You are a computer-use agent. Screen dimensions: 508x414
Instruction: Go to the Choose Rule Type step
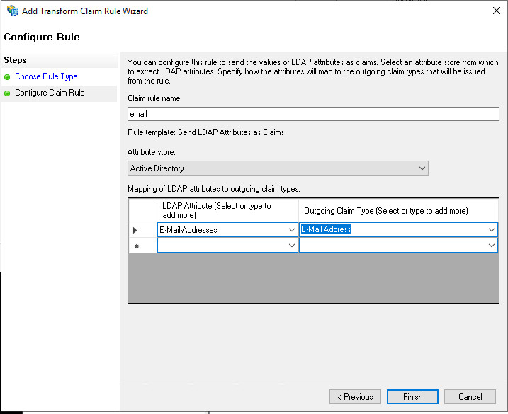pyautogui.click(x=46, y=76)
